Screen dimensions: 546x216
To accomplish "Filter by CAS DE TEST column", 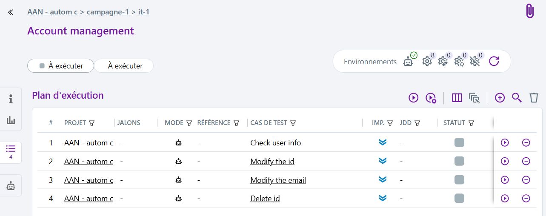I will pyautogui.click(x=293, y=123).
